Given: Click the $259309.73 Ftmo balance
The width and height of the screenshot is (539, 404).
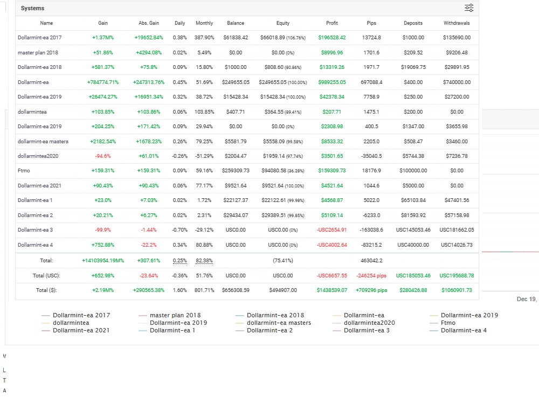Looking at the screenshot, I should tap(236, 170).
